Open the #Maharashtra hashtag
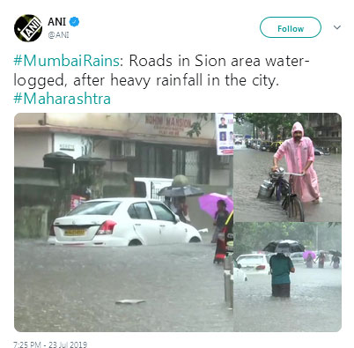Screen dimensions: 354x348 tap(63, 99)
